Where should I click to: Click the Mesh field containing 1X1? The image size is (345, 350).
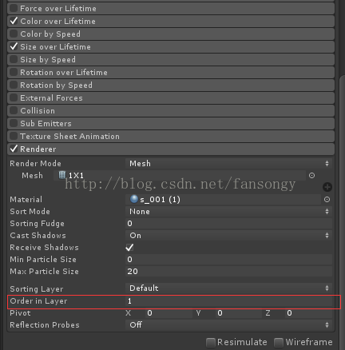(x=180, y=176)
